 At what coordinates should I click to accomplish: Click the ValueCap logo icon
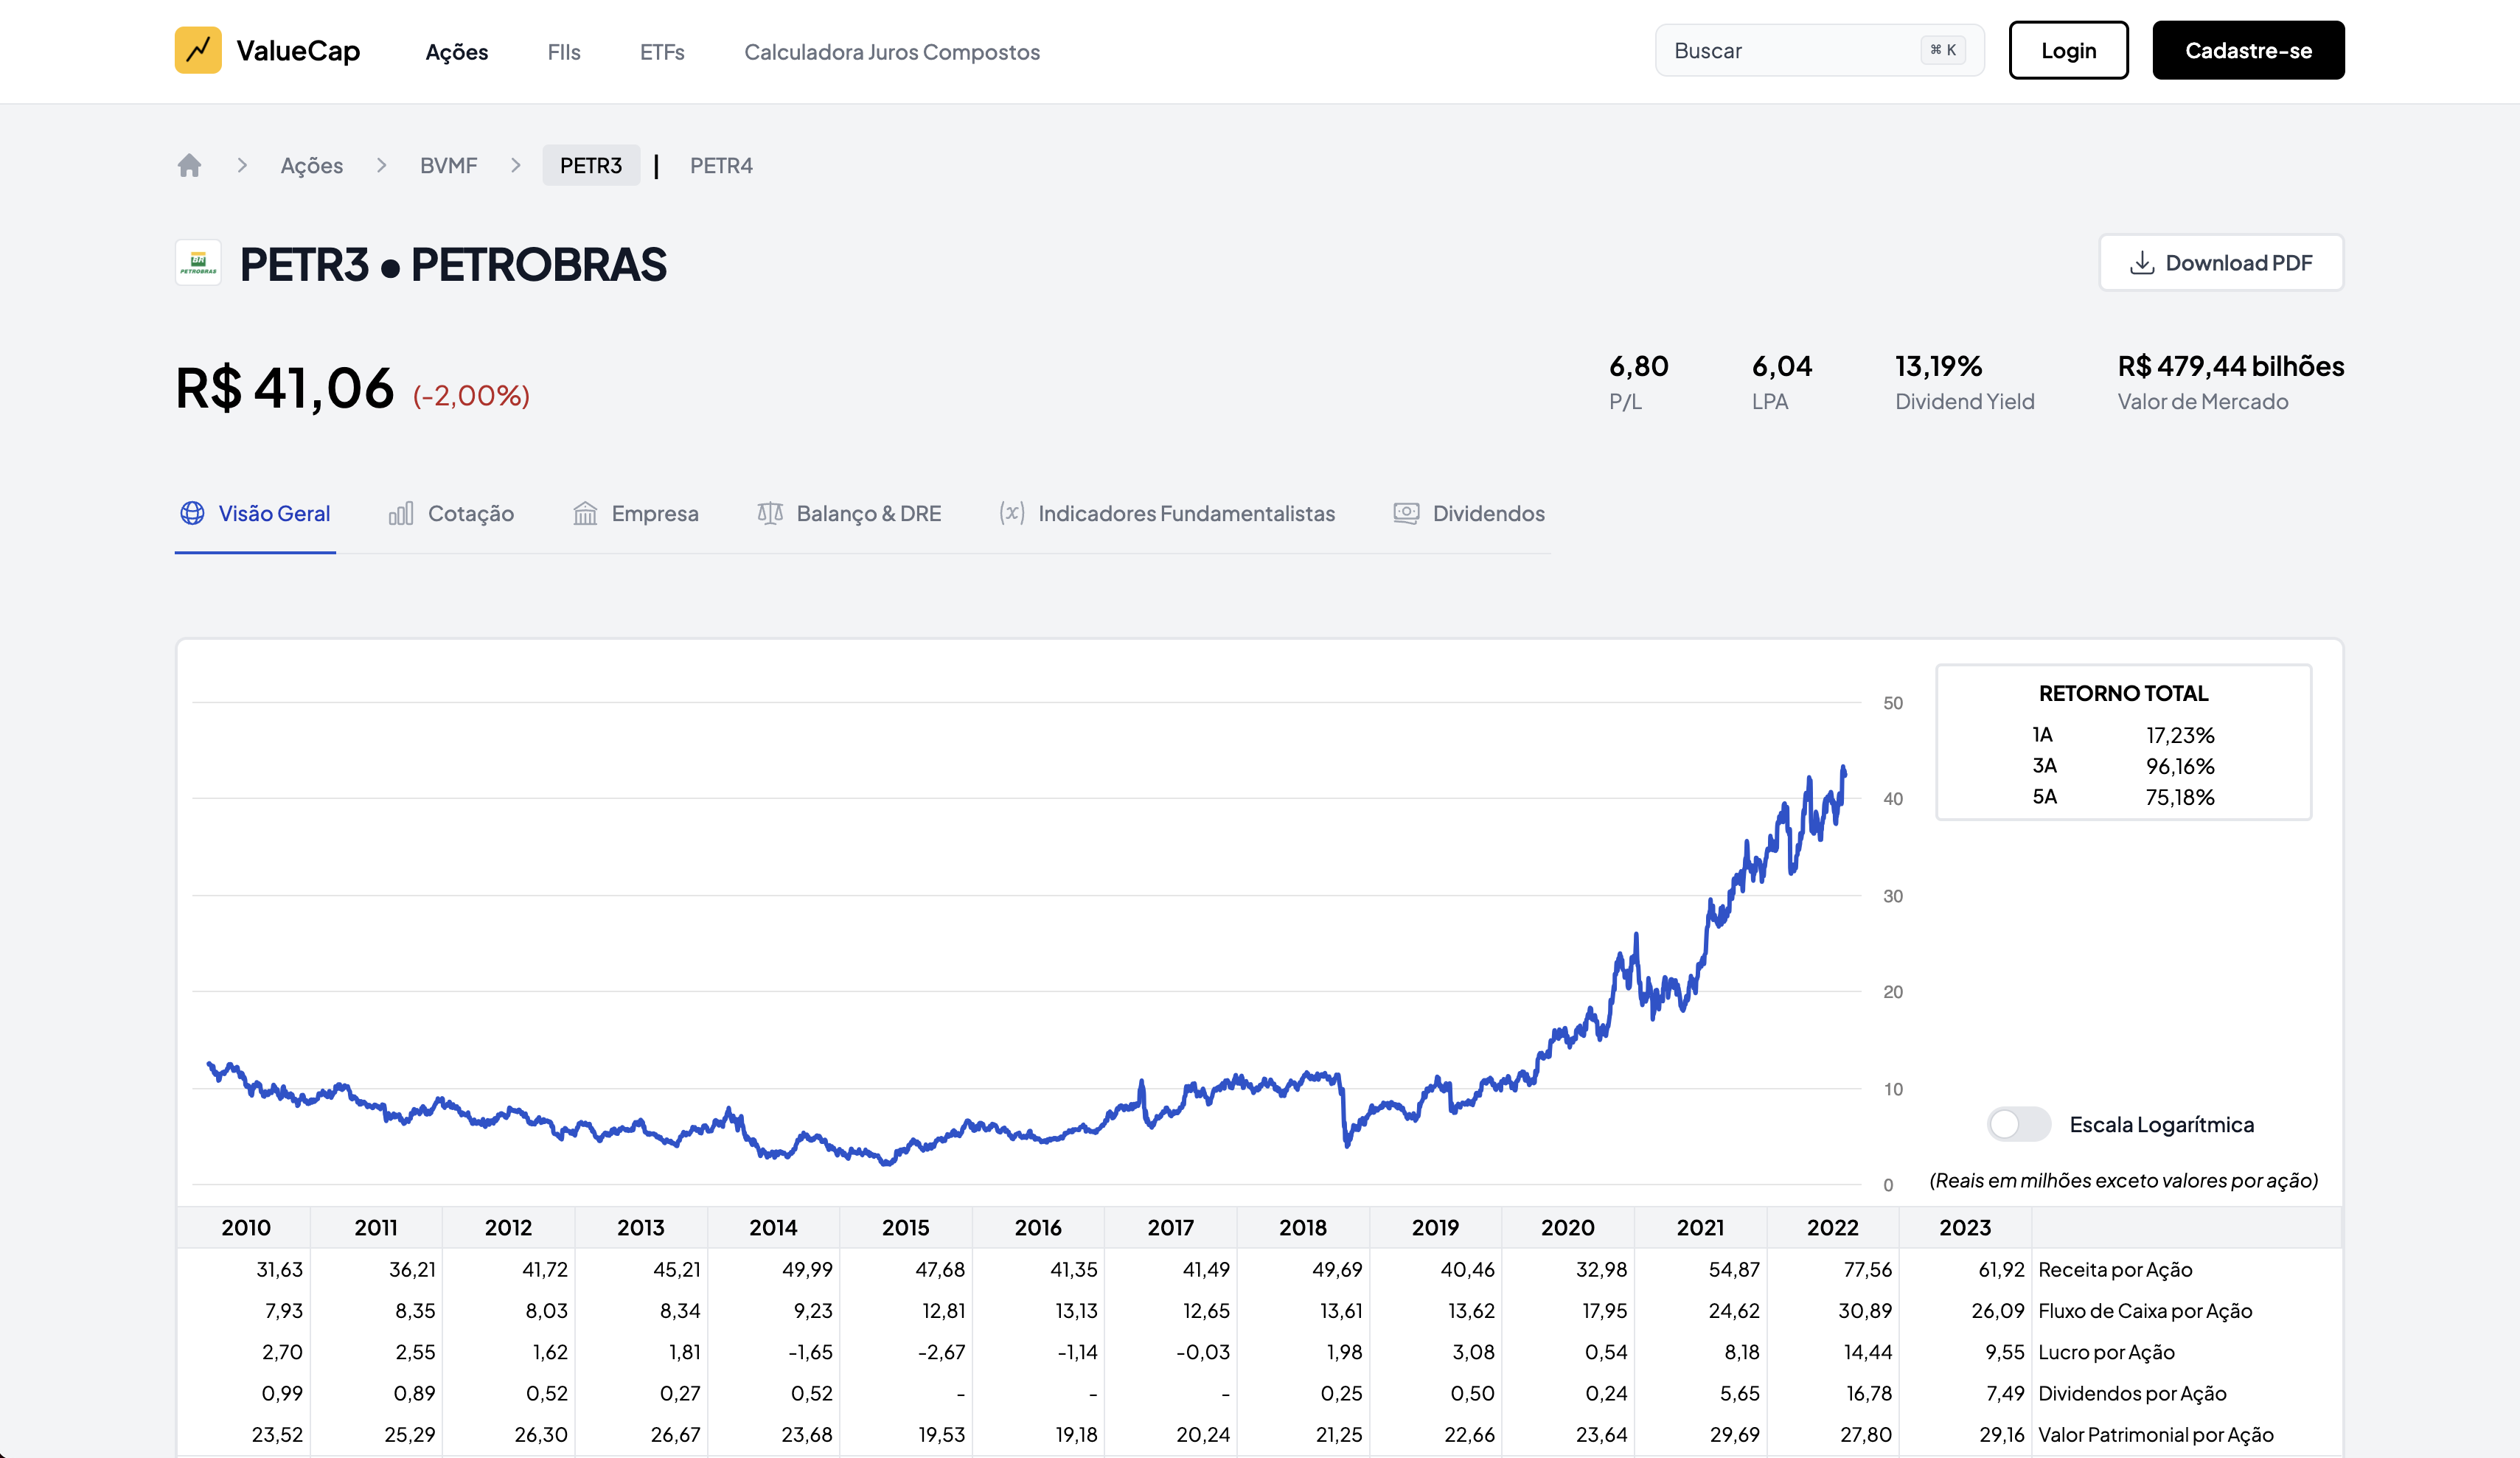pyautogui.click(x=198, y=50)
